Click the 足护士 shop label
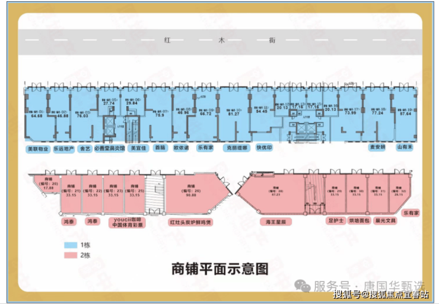This screenshot has height=304, width=439. coord(336,220)
